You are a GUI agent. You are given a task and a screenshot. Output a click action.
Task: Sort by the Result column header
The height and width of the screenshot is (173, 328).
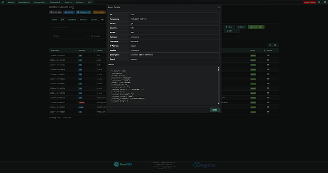257,50
